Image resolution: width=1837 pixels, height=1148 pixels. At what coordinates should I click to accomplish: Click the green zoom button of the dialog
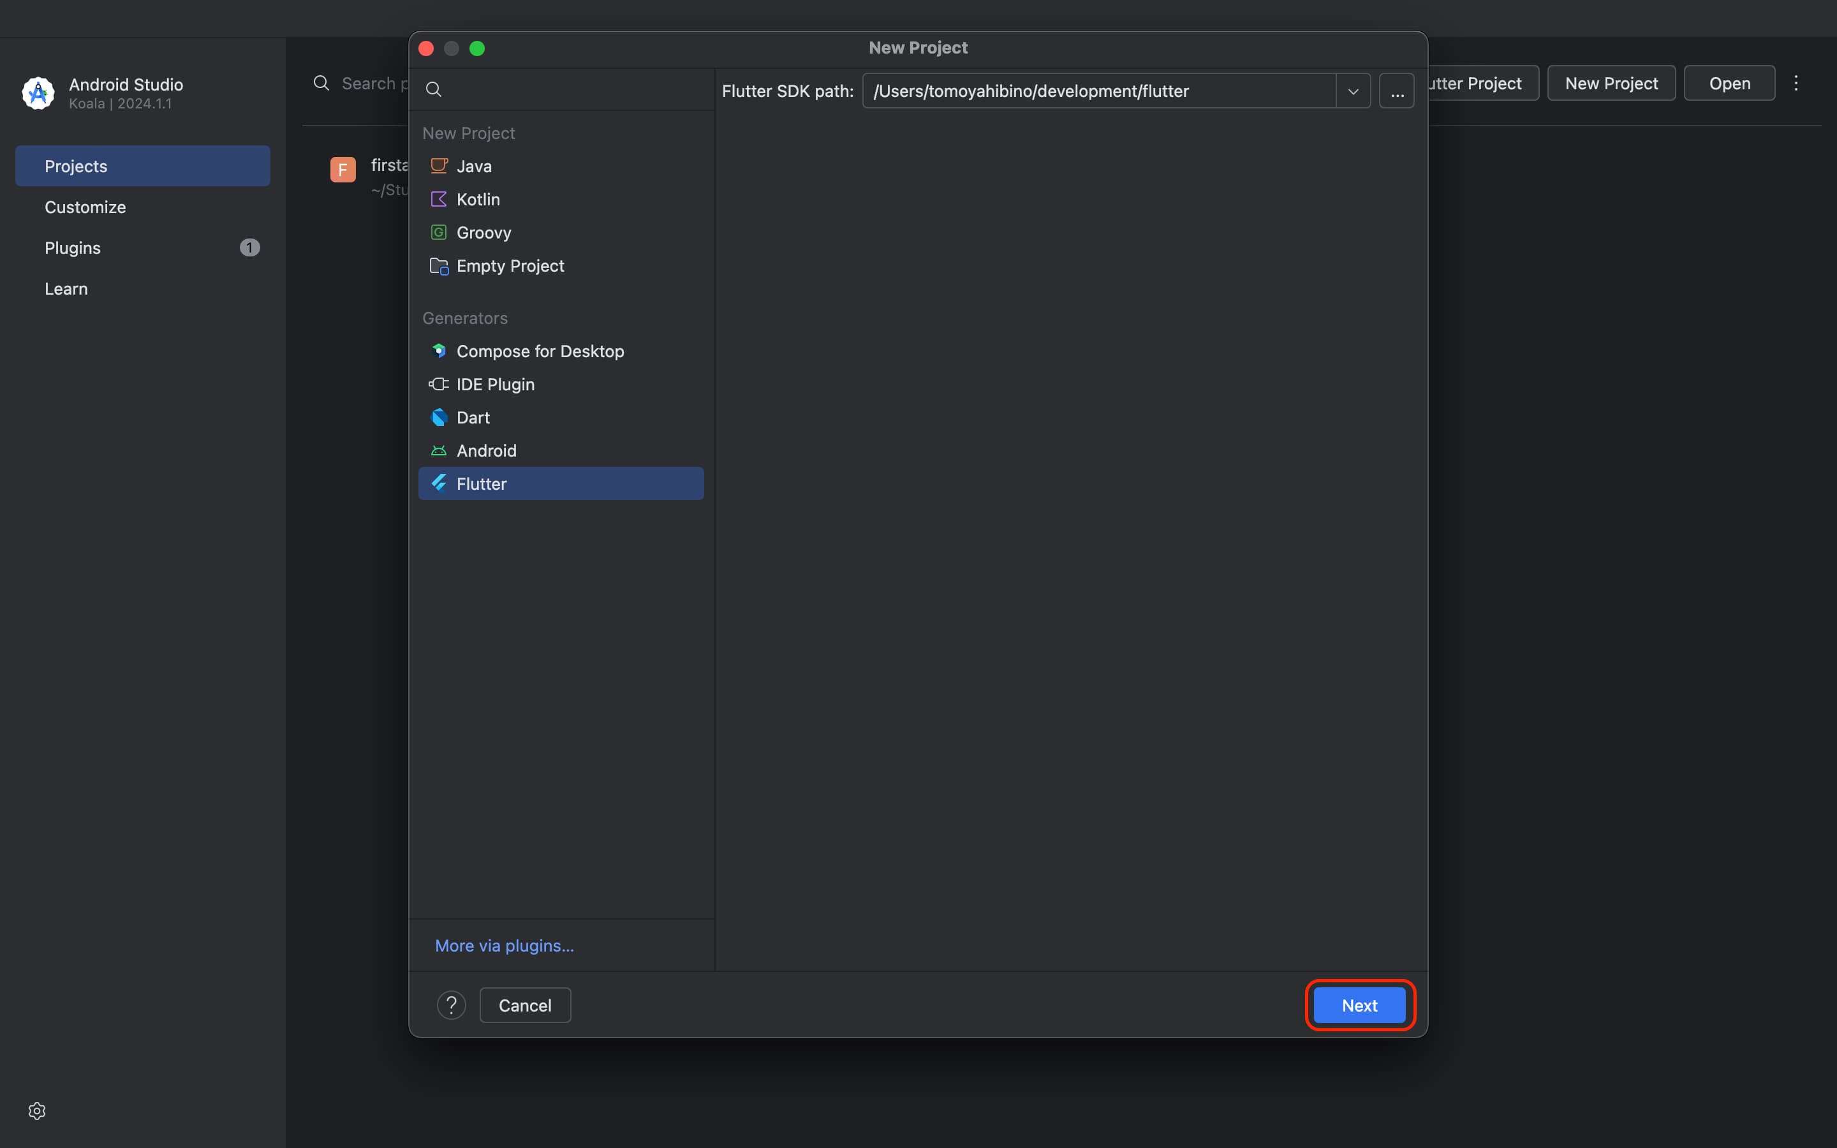tap(478, 48)
